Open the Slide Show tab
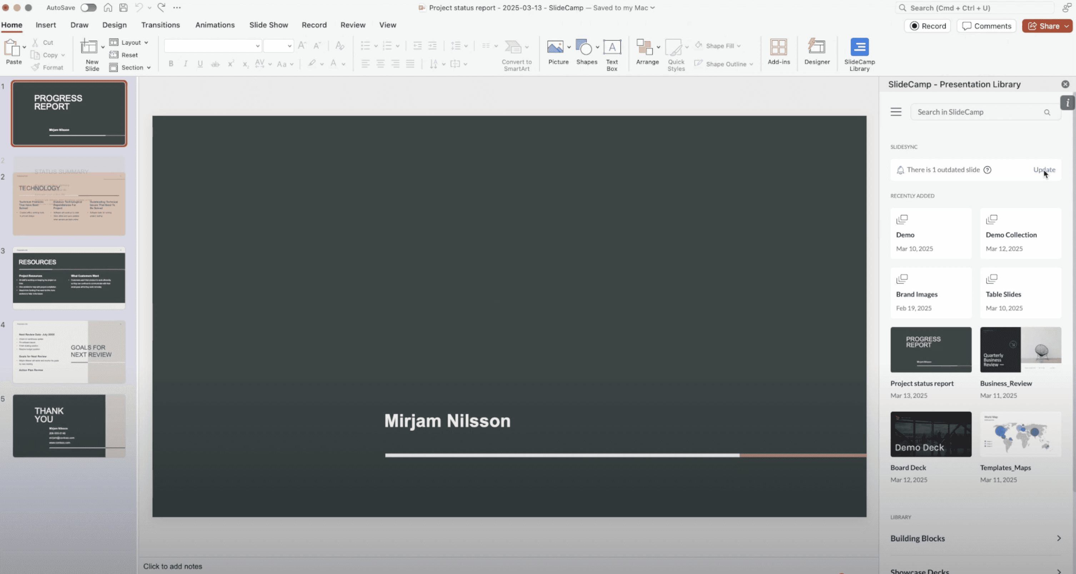Image resolution: width=1076 pixels, height=574 pixels. (269, 25)
